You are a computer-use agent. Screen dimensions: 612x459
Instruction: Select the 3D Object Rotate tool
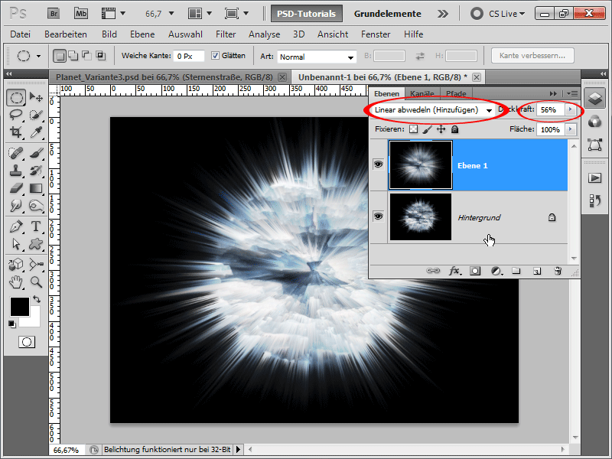(16, 265)
